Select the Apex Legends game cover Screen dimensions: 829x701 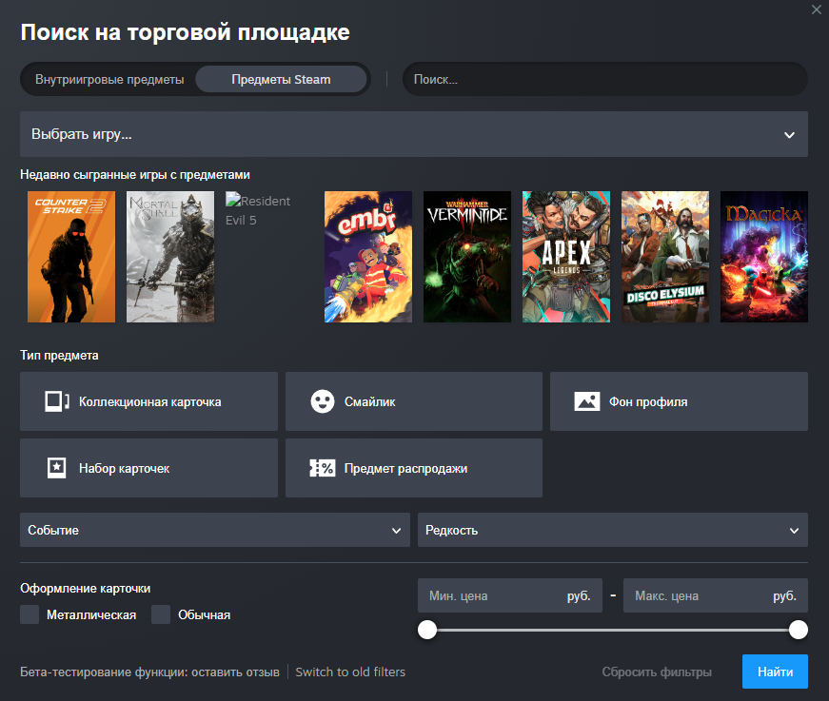click(x=566, y=257)
